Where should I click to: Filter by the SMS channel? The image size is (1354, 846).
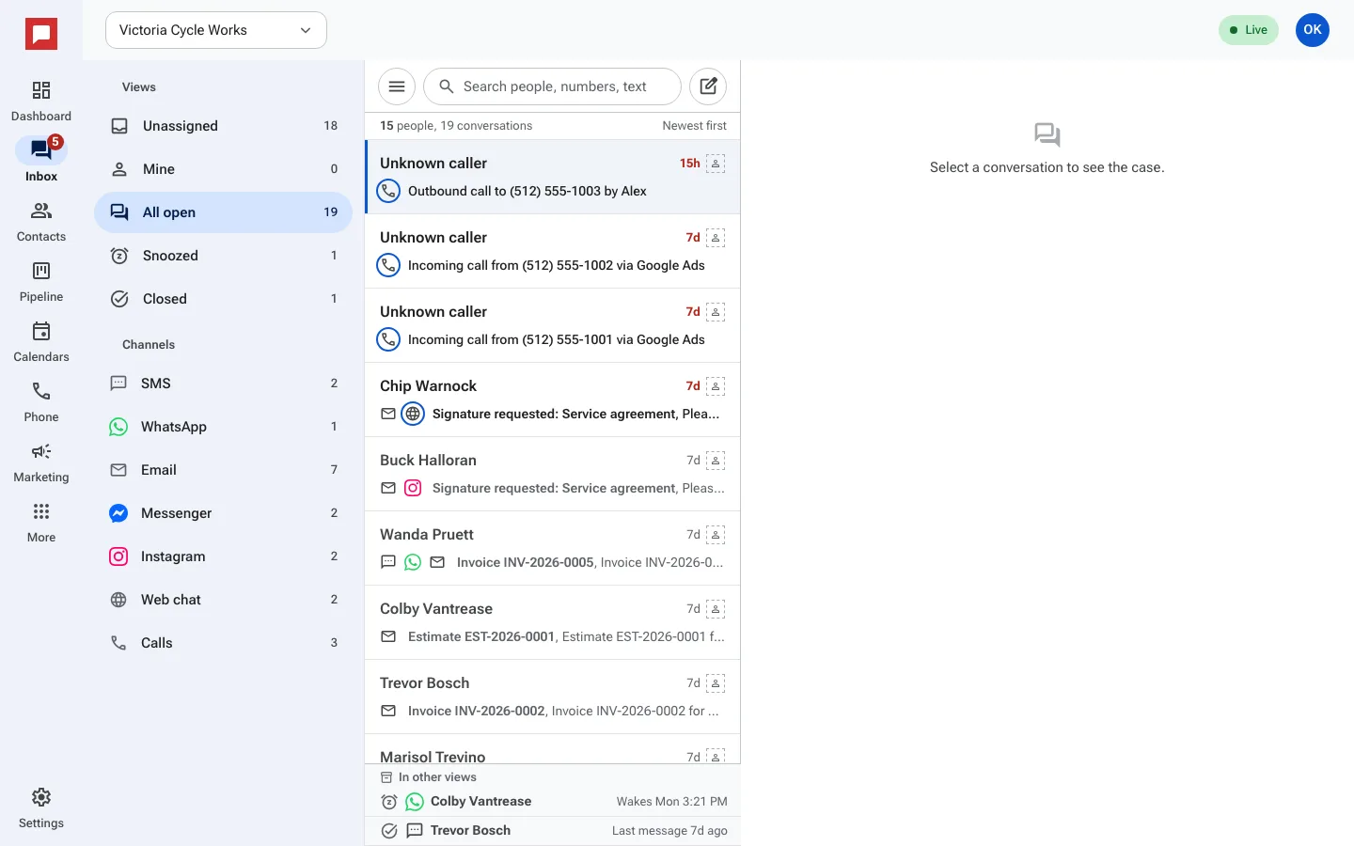pyautogui.click(x=223, y=384)
